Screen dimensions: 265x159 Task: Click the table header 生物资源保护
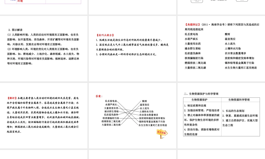point(200,100)
